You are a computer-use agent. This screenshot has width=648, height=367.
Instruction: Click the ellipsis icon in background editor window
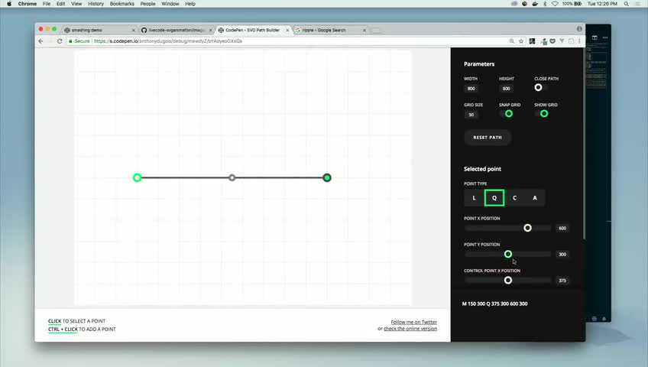coord(605,37)
